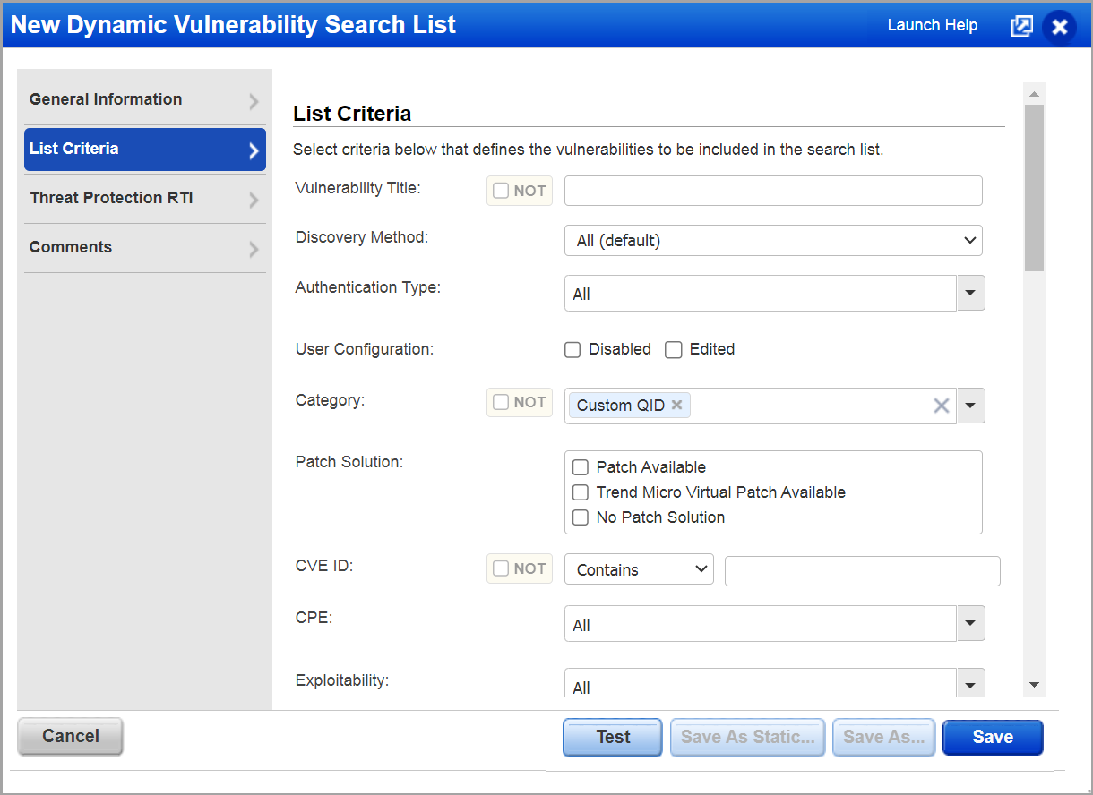This screenshot has height=795, width=1093.
Task: Click the chevron beside General Information
Action: coord(254,101)
